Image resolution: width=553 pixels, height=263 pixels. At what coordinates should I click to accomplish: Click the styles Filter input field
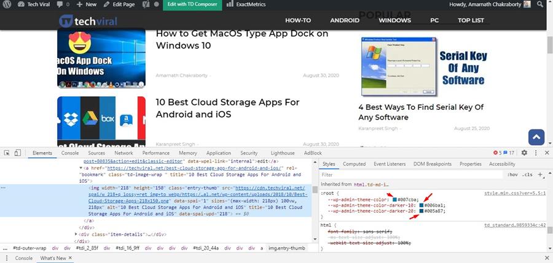[x=411, y=175]
